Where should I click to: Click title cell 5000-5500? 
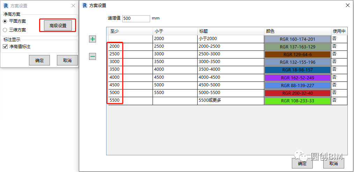click(x=231, y=93)
